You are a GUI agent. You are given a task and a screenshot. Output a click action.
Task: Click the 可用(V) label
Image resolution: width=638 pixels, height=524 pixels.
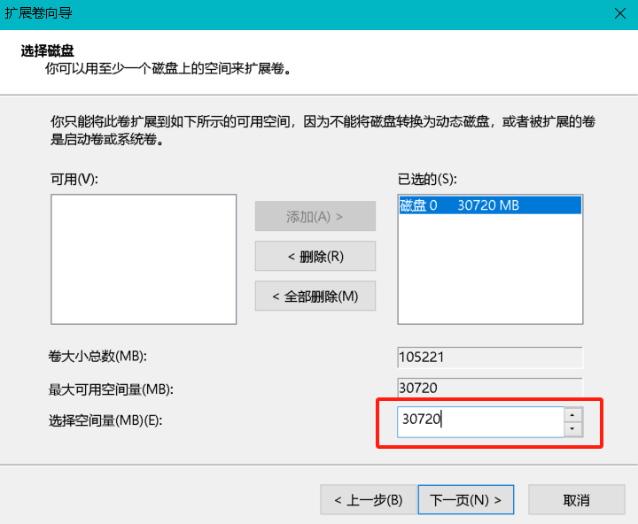74,179
